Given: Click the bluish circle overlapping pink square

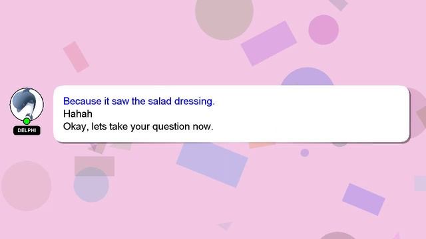Looking at the screenshot, I should [x=91, y=185].
